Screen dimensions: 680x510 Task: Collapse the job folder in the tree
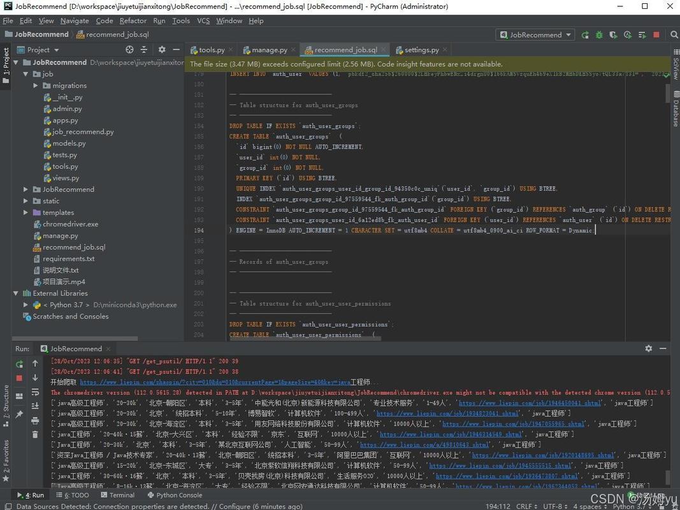(26, 73)
